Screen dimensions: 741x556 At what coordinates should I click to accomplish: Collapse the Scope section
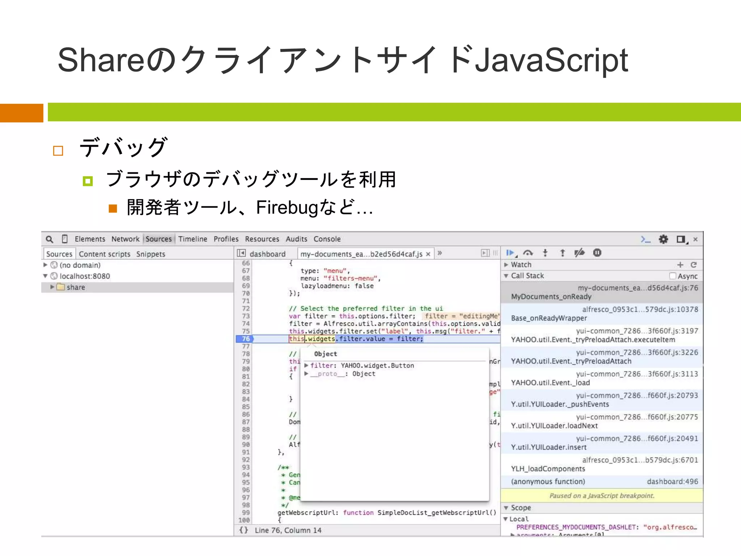(506, 507)
